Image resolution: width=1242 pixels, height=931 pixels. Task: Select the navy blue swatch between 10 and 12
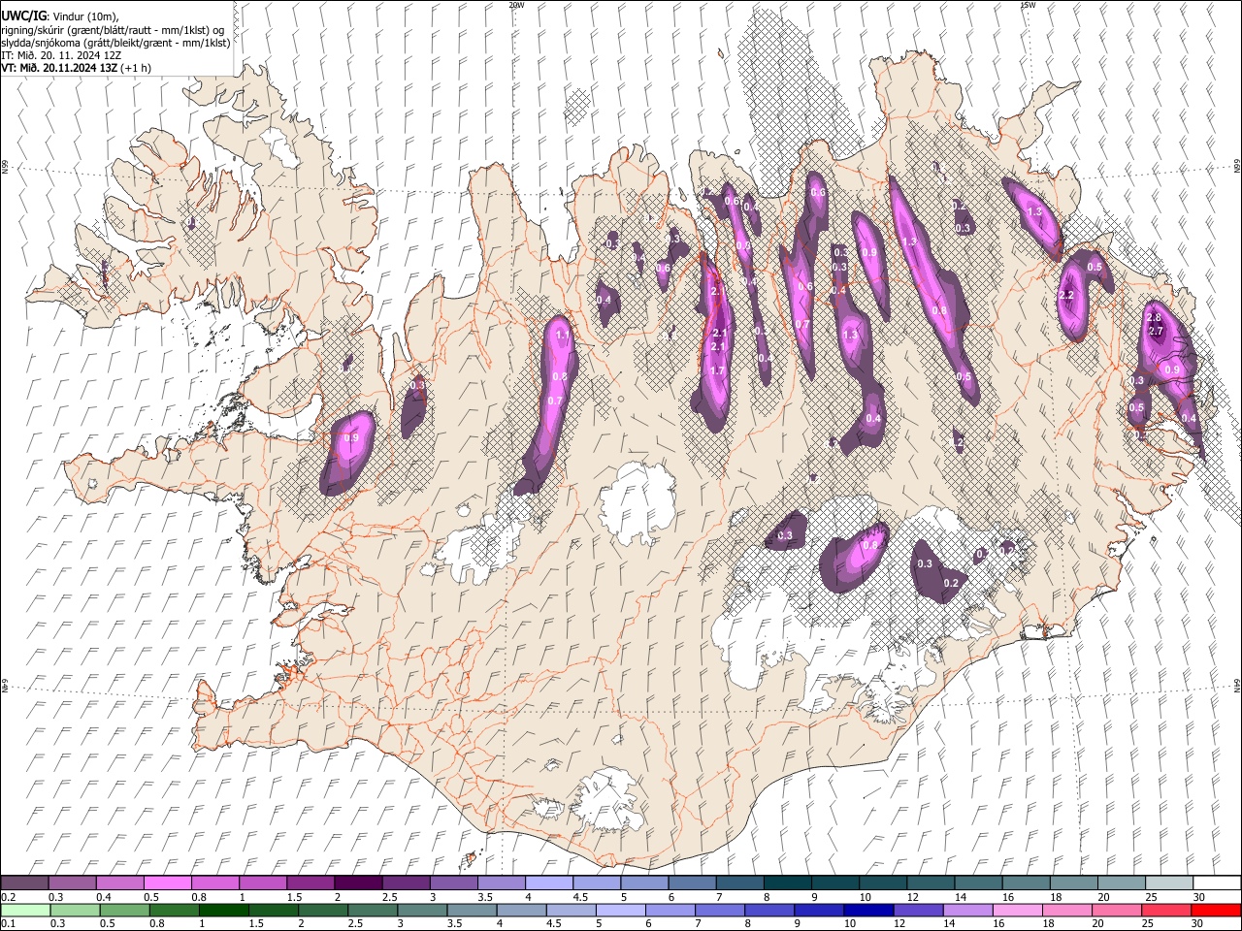tap(868, 910)
